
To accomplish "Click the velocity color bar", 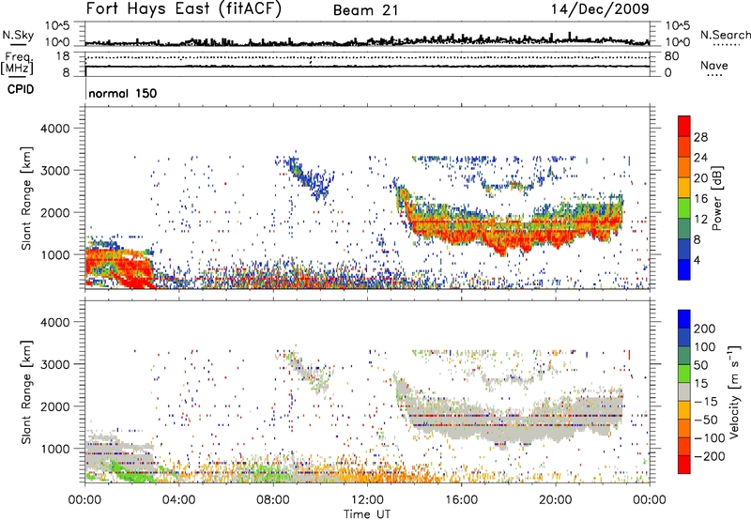I will pos(684,391).
